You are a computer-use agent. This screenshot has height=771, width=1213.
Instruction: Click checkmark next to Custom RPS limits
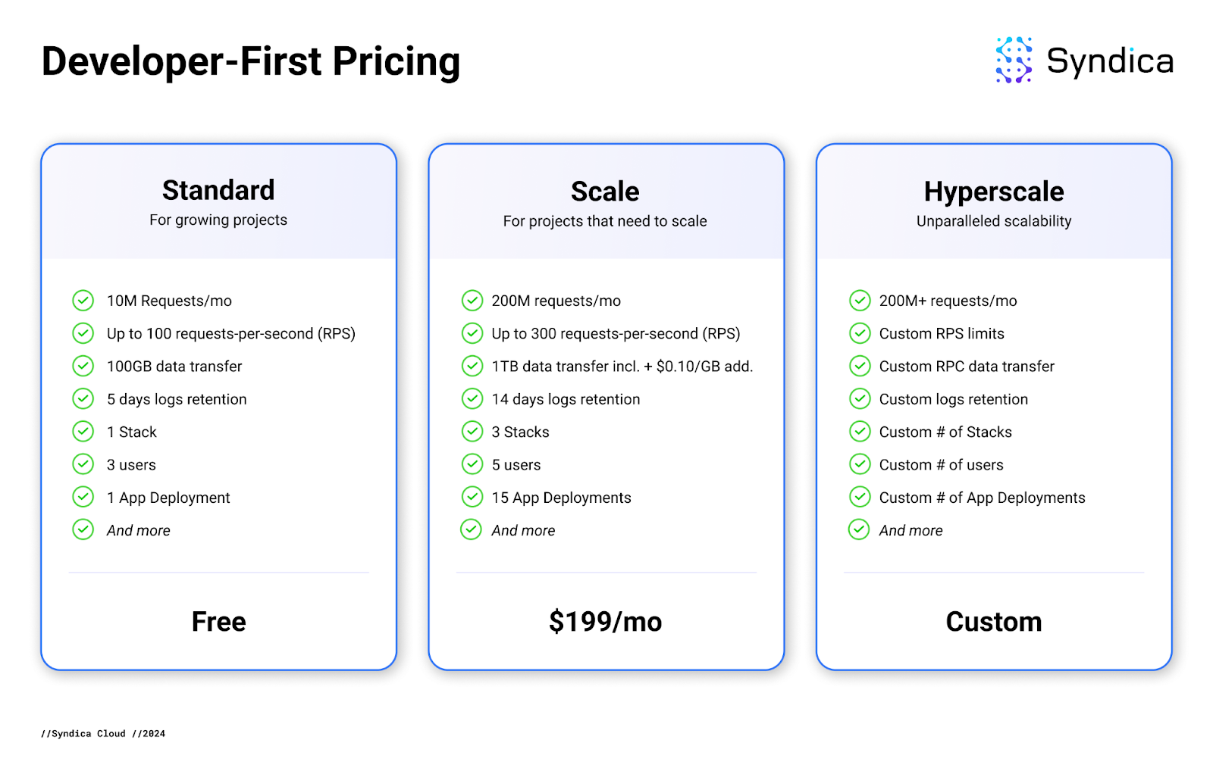coord(859,333)
